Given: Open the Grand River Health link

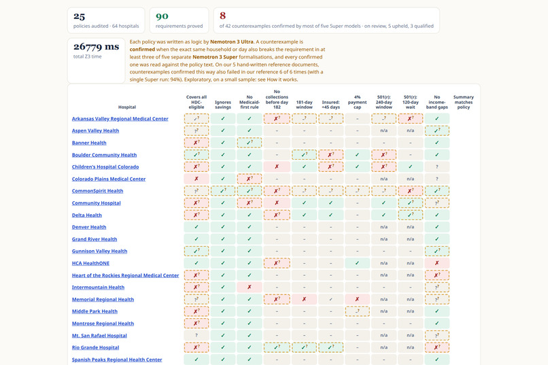Looking at the screenshot, I should point(95,239).
